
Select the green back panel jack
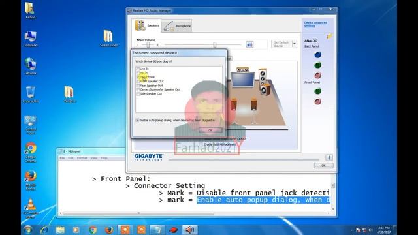(317, 65)
